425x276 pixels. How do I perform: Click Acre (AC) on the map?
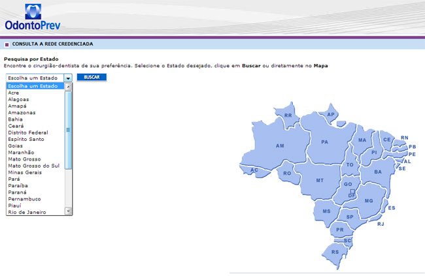254,170
